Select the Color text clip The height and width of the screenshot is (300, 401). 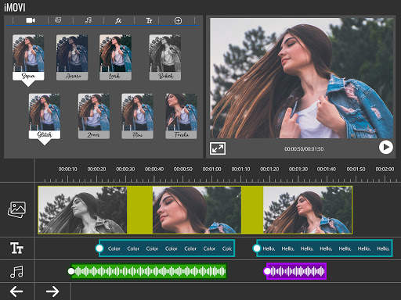point(167,248)
